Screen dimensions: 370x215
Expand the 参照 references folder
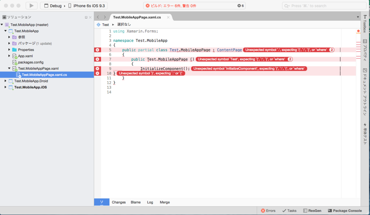[x=9, y=37]
